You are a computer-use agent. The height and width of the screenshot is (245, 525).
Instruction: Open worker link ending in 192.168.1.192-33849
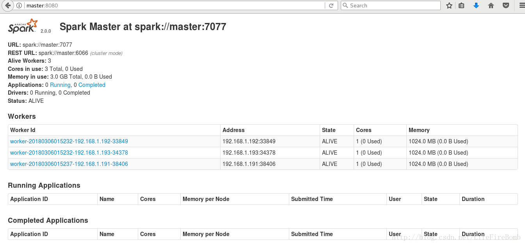(69, 141)
